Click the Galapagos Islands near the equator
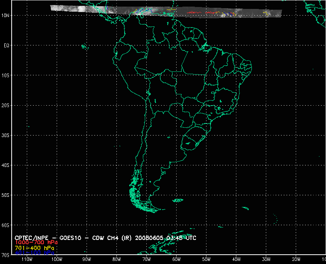The image size is (326, 264). [x=83, y=47]
